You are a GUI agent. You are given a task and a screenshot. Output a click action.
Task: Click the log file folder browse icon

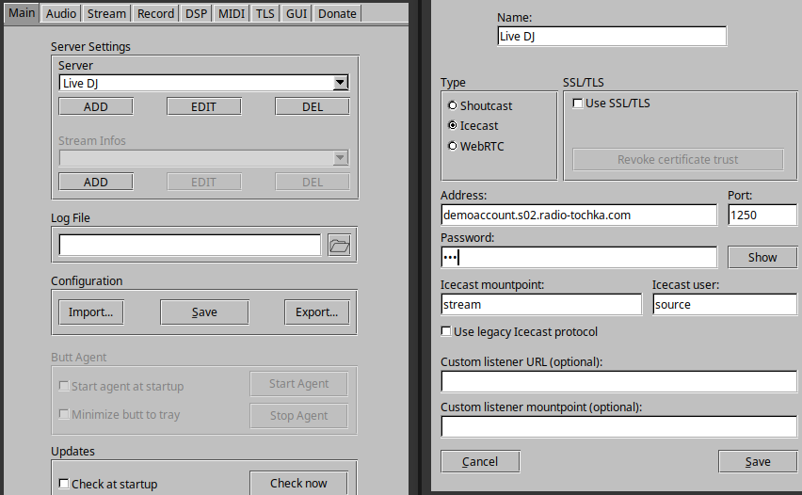339,246
